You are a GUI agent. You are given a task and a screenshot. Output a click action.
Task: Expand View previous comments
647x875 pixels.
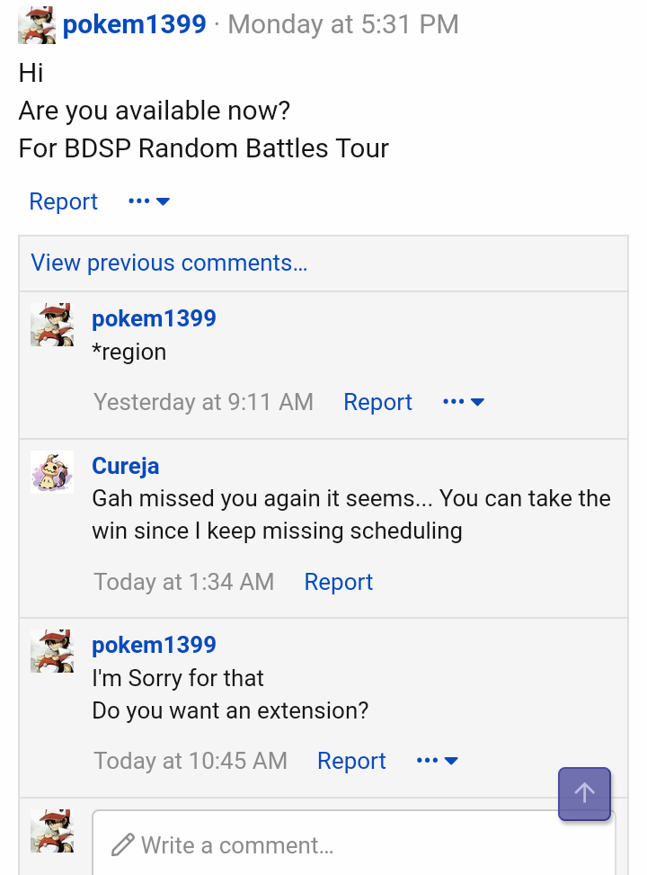[169, 263]
